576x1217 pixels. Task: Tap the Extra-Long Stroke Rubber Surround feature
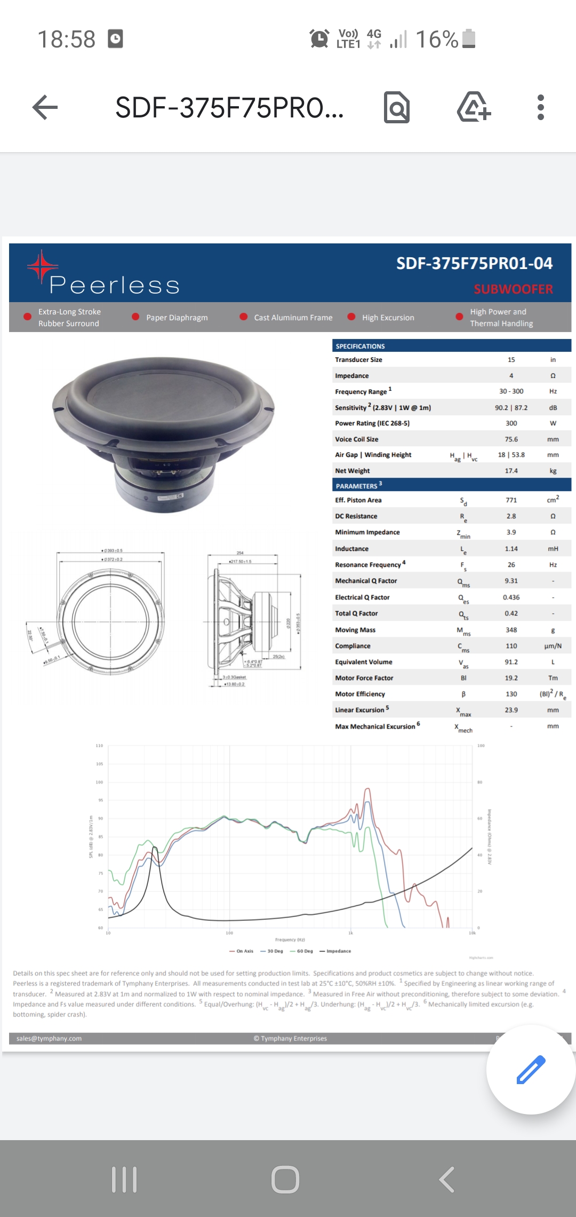[69, 318]
